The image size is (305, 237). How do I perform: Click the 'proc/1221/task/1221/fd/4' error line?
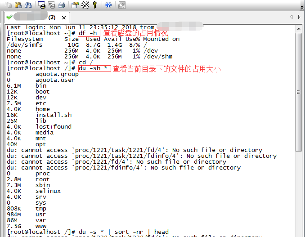(135, 150)
